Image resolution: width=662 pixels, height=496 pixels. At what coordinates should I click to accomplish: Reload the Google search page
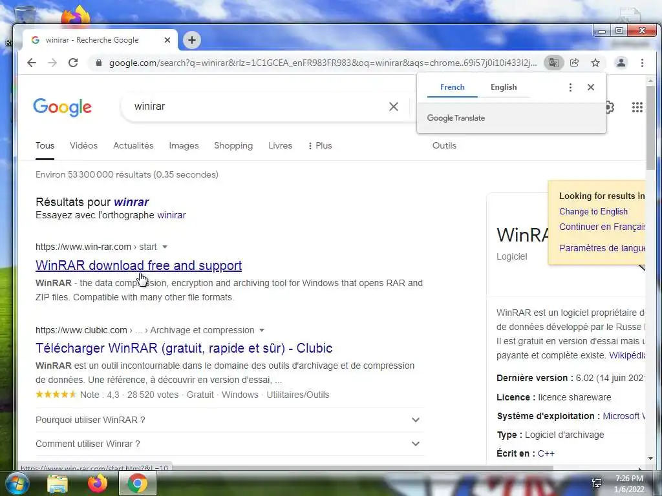(73, 63)
